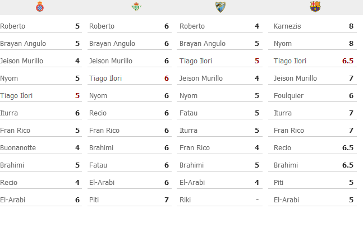
Task: Click the FC Barcelona club crest icon
Action: [315, 7]
